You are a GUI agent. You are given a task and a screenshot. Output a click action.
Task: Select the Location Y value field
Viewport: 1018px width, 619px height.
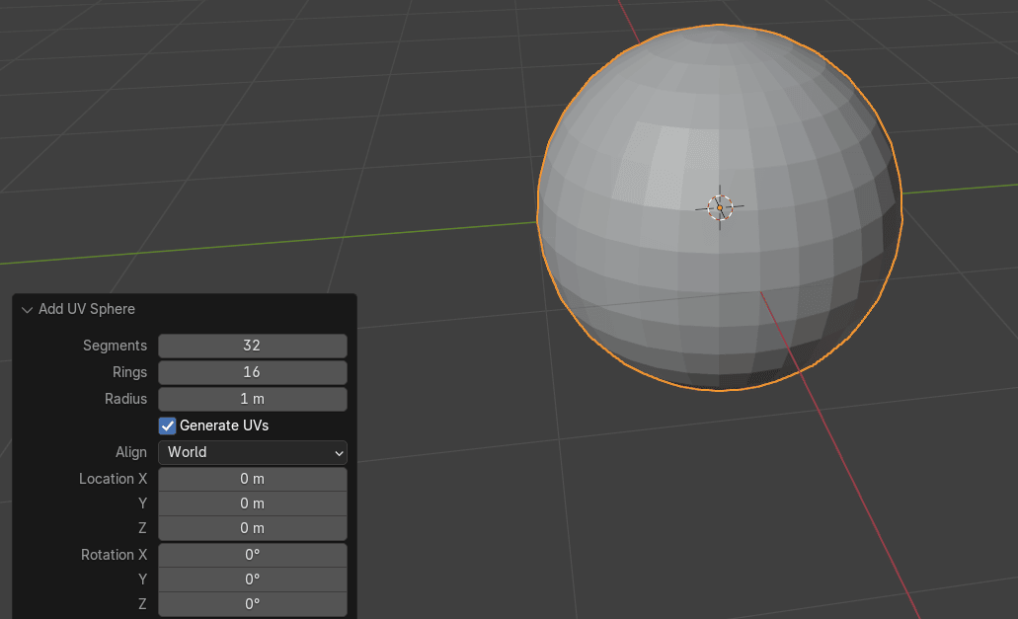click(252, 503)
